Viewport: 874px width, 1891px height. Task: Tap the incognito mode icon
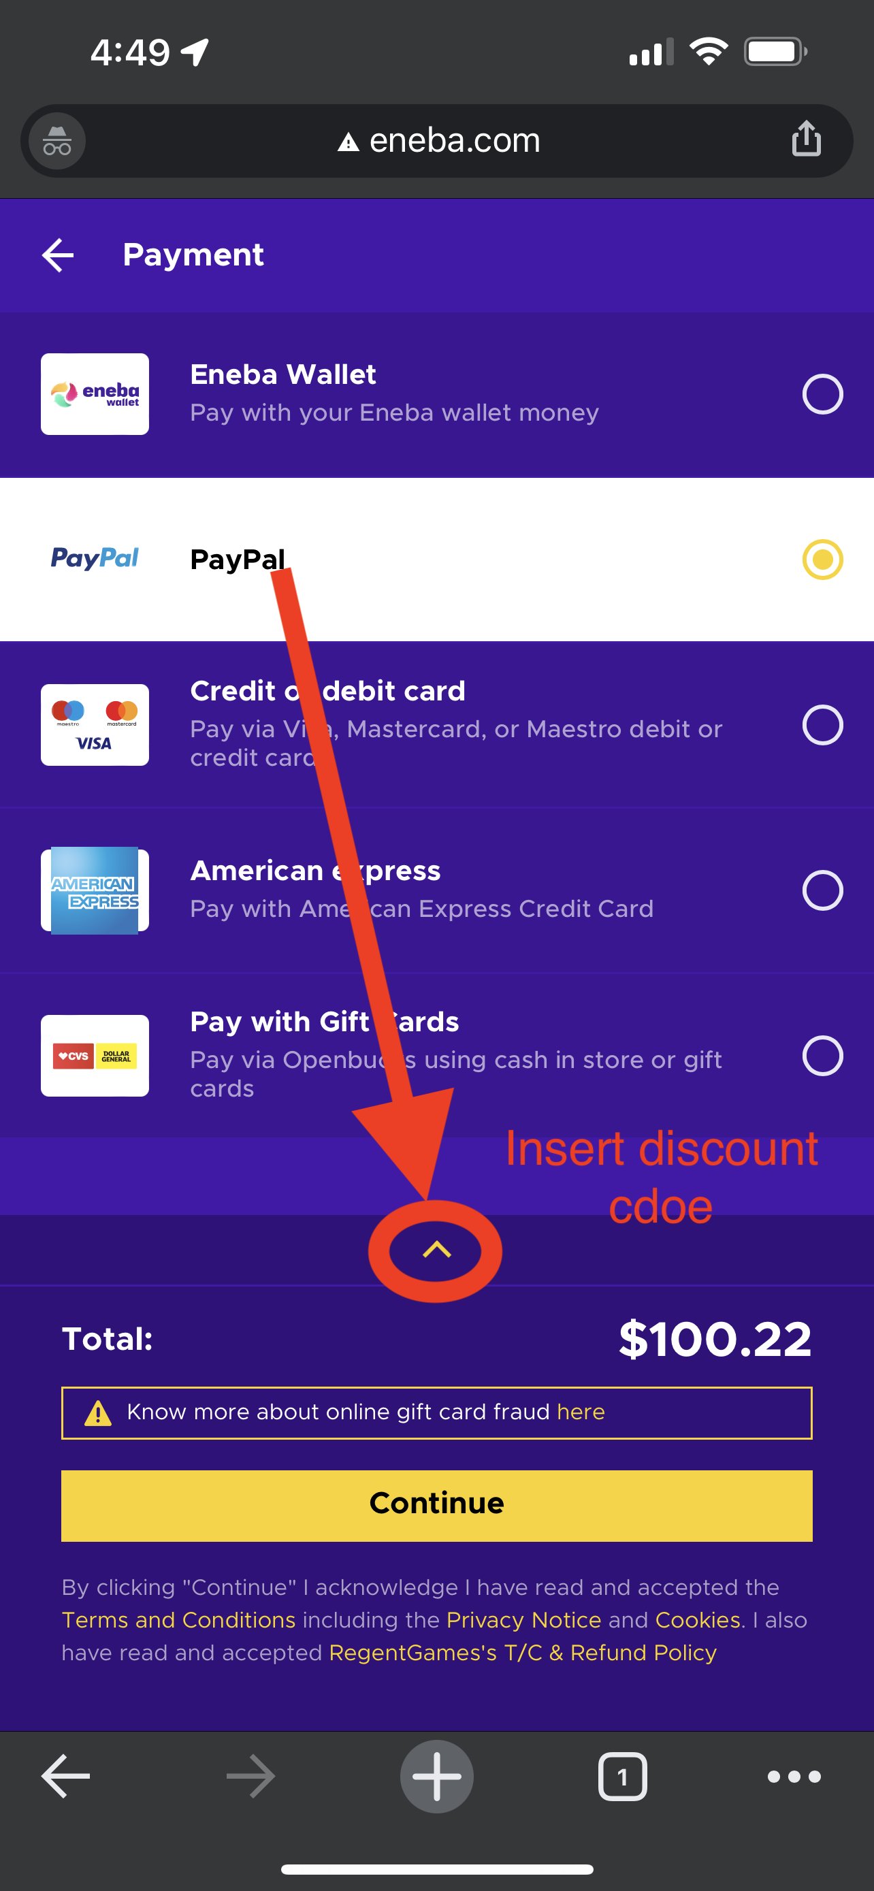pos(57,140)
